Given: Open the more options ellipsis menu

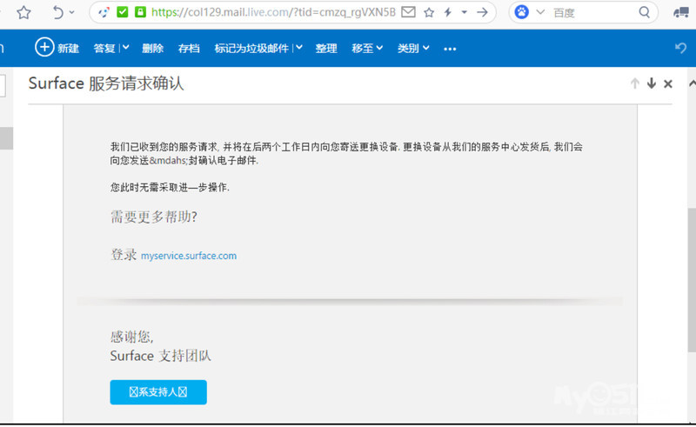Looking at the screenshot, I should (x=450, y=49).
